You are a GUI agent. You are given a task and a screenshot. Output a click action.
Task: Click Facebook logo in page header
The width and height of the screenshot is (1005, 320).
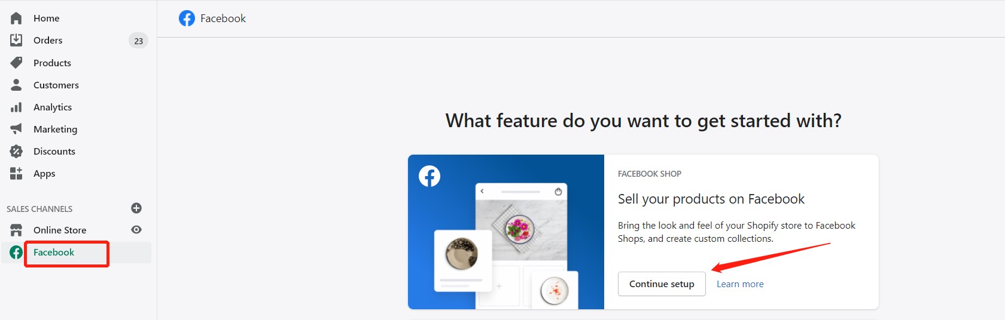(187, 19)
